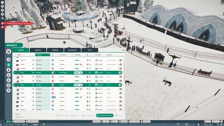The width and height of the screenshot is (224, 126).
Task: Dismiss the red alert with its X
Action: 33,23
